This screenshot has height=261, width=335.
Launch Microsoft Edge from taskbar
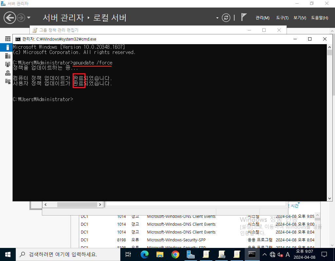[145, 254]
